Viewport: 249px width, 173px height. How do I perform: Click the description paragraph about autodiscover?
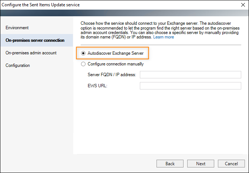coord(160,30)
